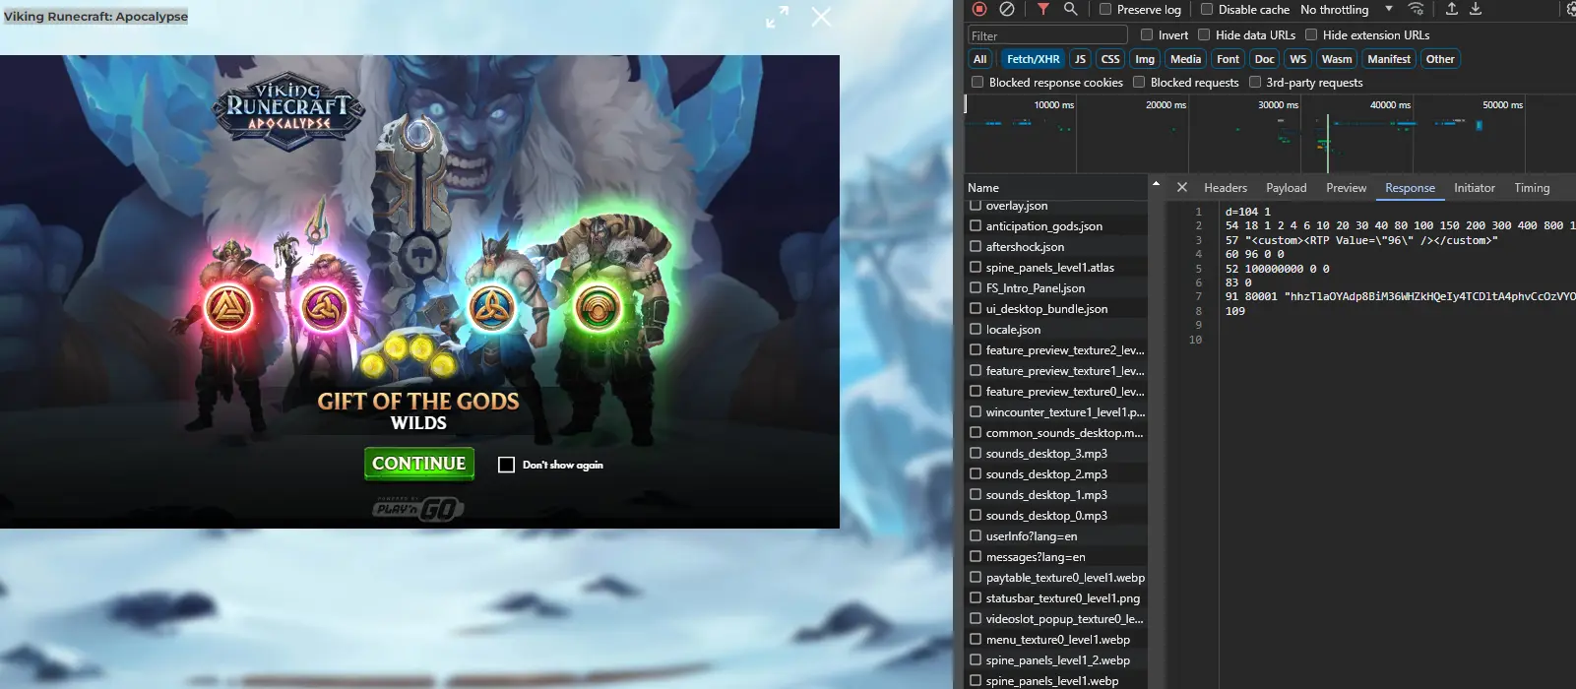1576x689 pixels.
Task: Toggle fullscreen for the game window
Action: pyautogui.click(x=778, y=17)
